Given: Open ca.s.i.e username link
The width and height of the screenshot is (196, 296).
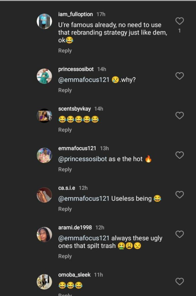Looking at the screenshot, I should click(x=67, y=188).
